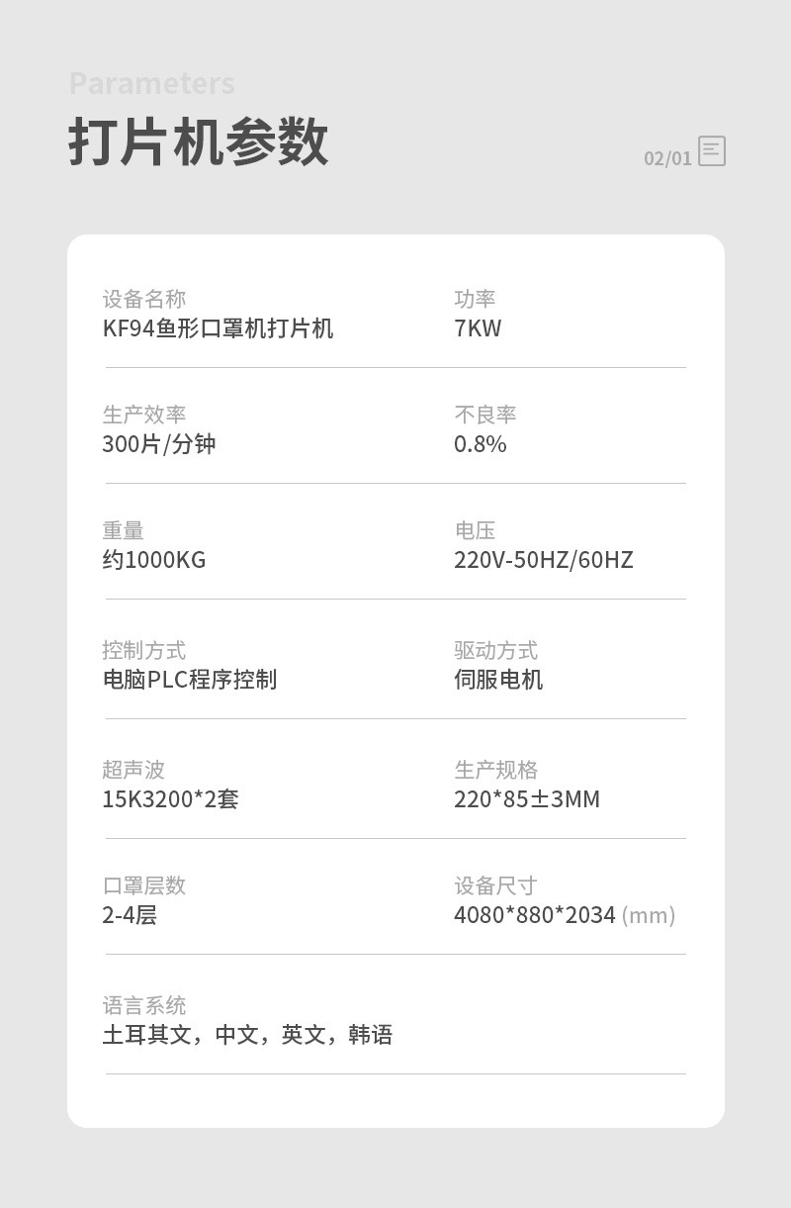The height and width of the screenshot is (1208, 791).
Task: Click the document icon beside 02/01
Action: [x=712, y=151]
